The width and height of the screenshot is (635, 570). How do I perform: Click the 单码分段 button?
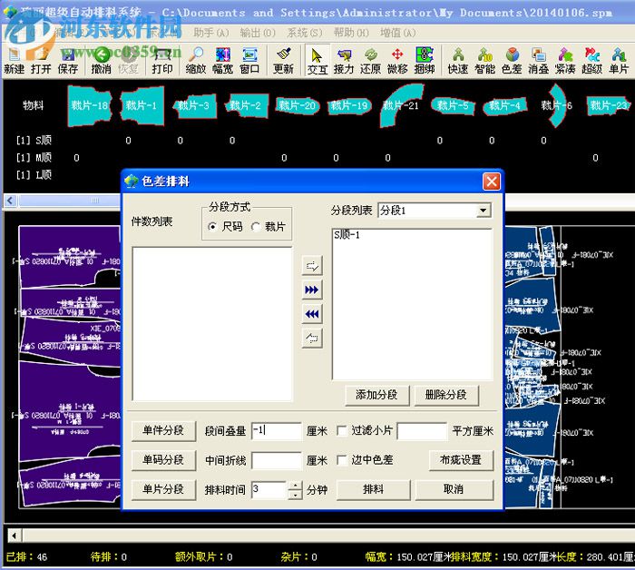tap(163, 460)
